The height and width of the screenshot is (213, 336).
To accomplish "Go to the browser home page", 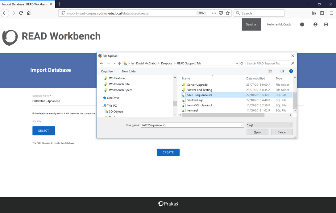I will tap(29, 13).
